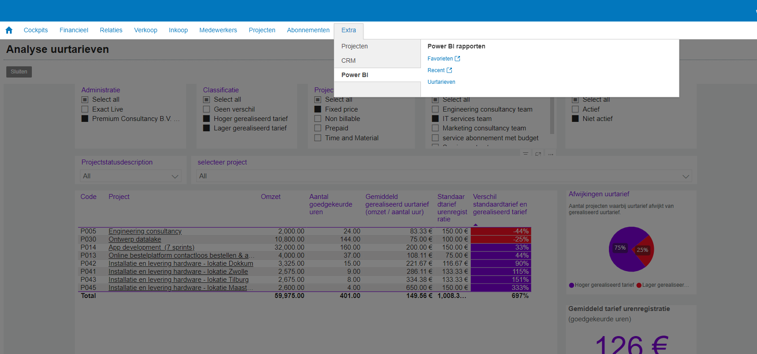The image size is (757, 354).
Task: Open the Medewerkers menu
Action: [x=218, y=30]
